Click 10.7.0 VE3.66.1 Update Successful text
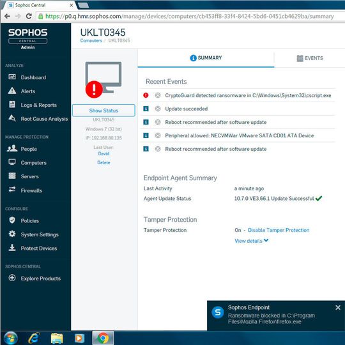This screenshot has width=345, height=345. click(x=274, y=199)
